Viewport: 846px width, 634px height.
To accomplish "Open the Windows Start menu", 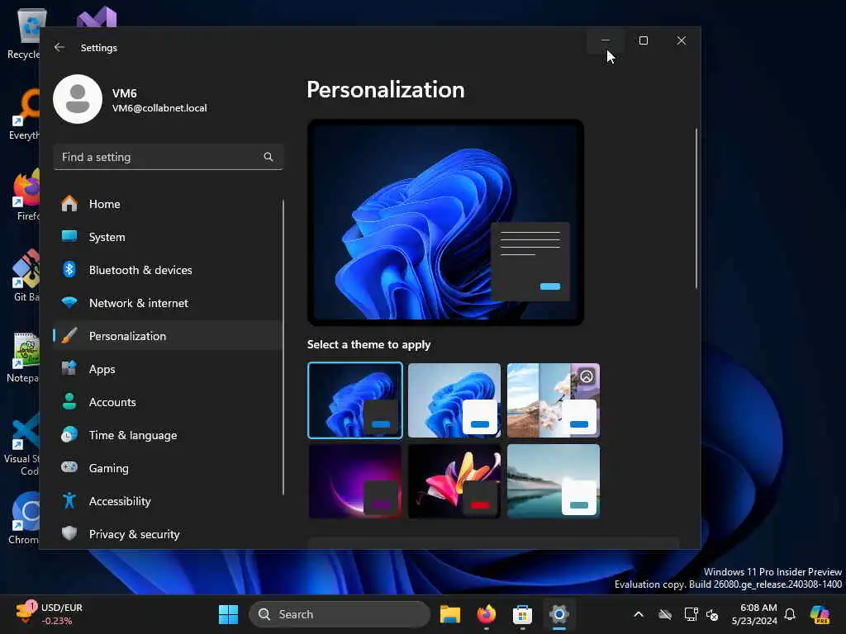I will (228, 614).
